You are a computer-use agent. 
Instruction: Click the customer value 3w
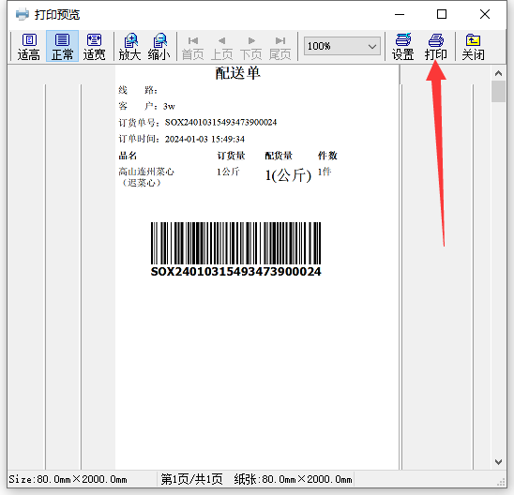(x=169, y=107)
